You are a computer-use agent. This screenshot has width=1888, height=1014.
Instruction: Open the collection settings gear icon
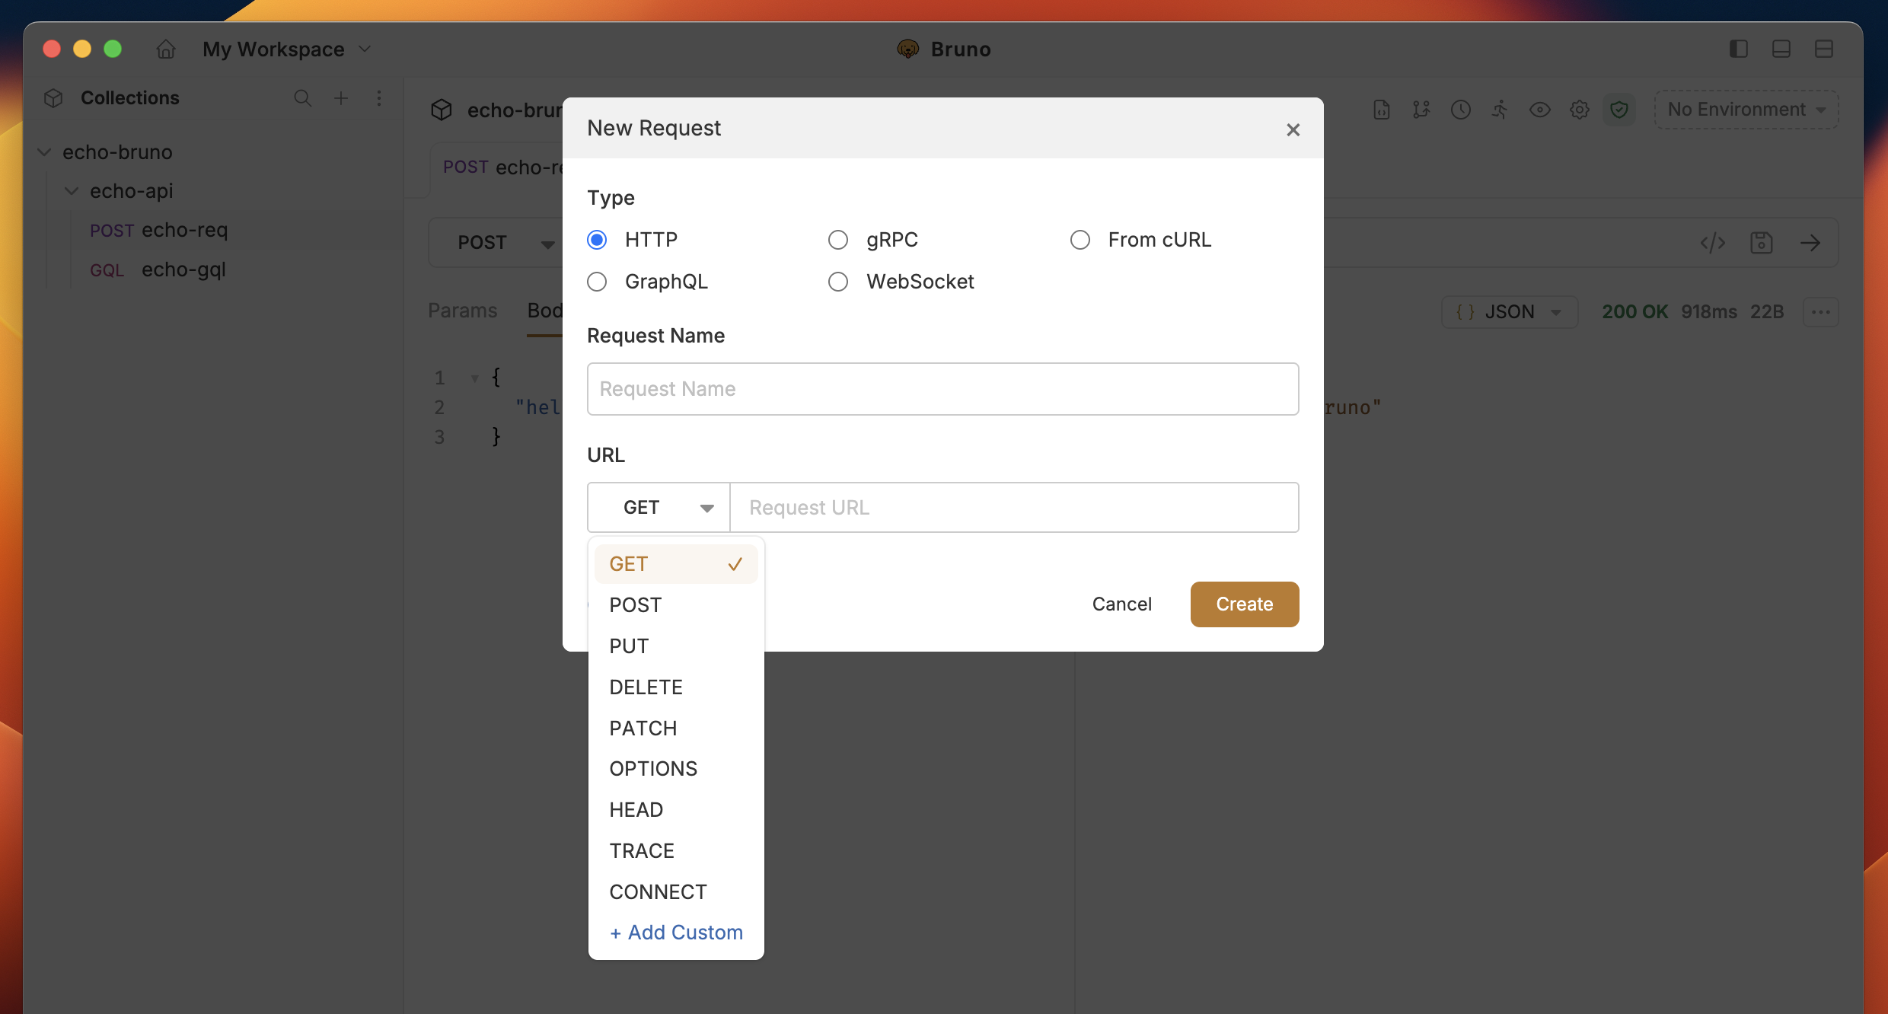(1579, 110)
